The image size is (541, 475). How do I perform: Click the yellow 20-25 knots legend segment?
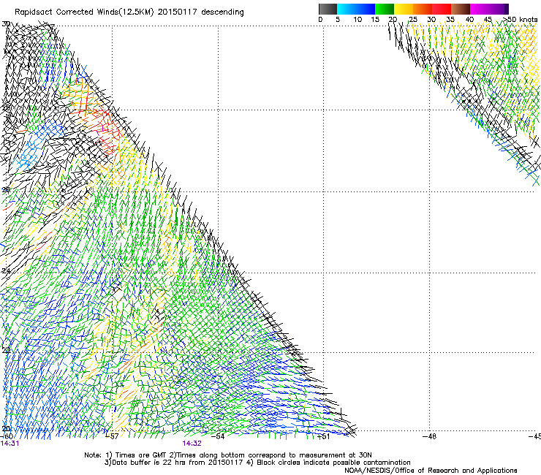[x=404, y=9]
